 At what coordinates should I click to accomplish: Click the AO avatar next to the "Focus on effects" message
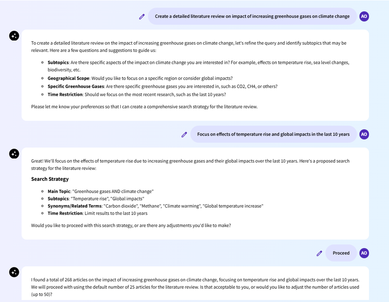pyautogui.click(x=364, y=134)
